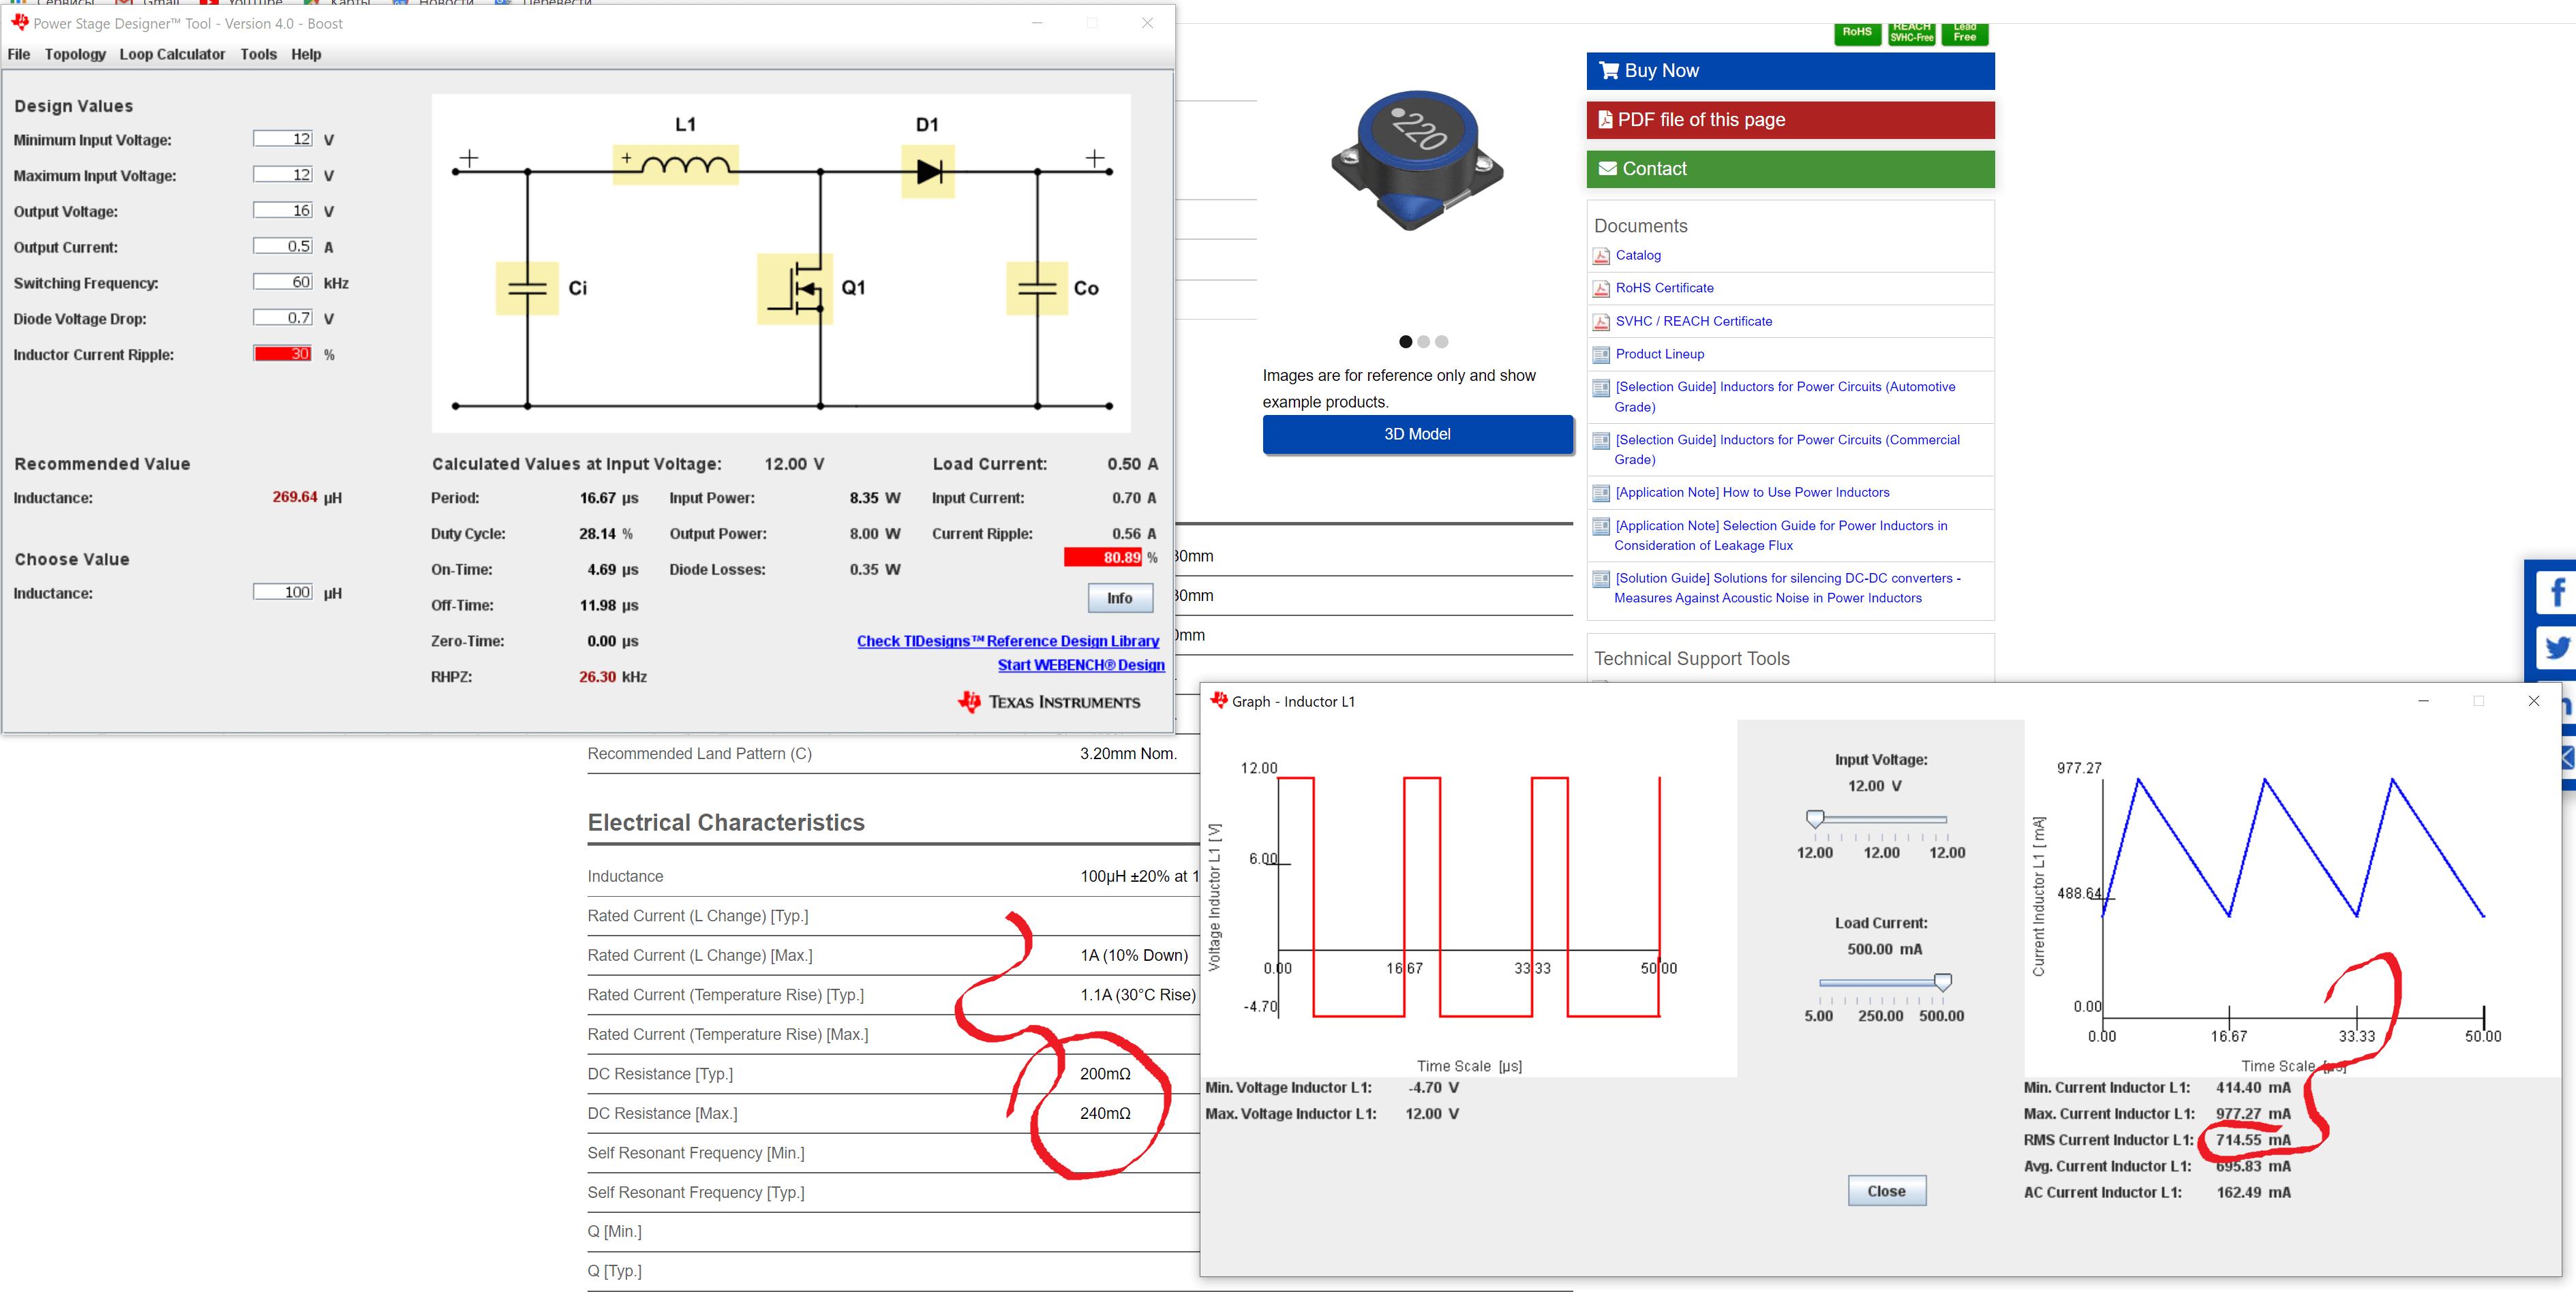Click the Catalog PDF document icon
Viewport: 2576px width, 1292px height.
pyautogui.click(x=1601, y=256)
